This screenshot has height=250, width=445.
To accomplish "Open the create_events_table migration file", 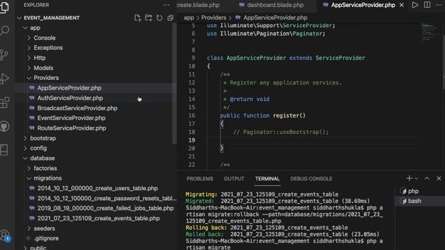I will [x=99, y=219].
